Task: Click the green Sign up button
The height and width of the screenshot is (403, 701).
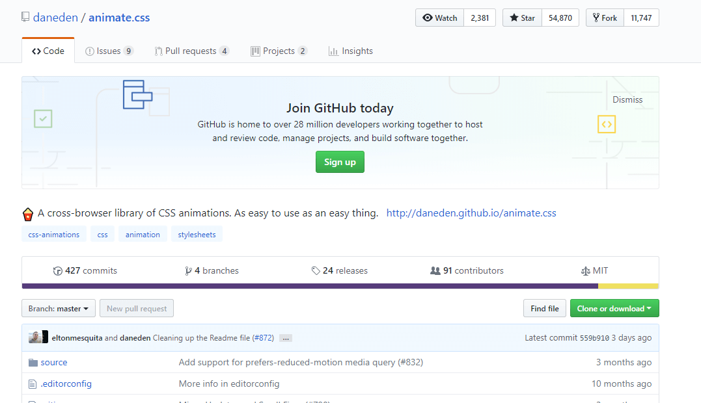Action: (340, 162)
